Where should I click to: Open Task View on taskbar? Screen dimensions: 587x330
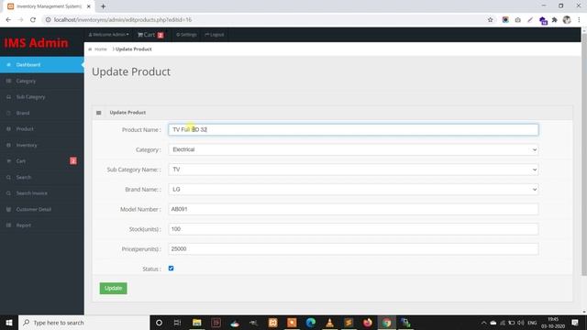177,323
